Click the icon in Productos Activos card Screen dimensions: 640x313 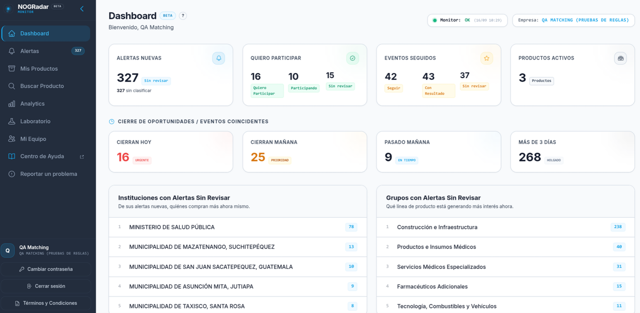click(x=621, y=58)
